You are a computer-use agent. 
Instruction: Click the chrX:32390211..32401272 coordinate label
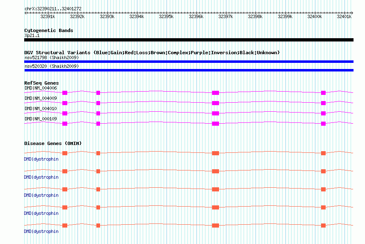click(53, 9)
